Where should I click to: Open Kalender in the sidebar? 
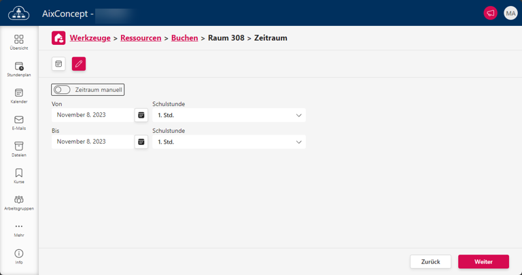19,96
